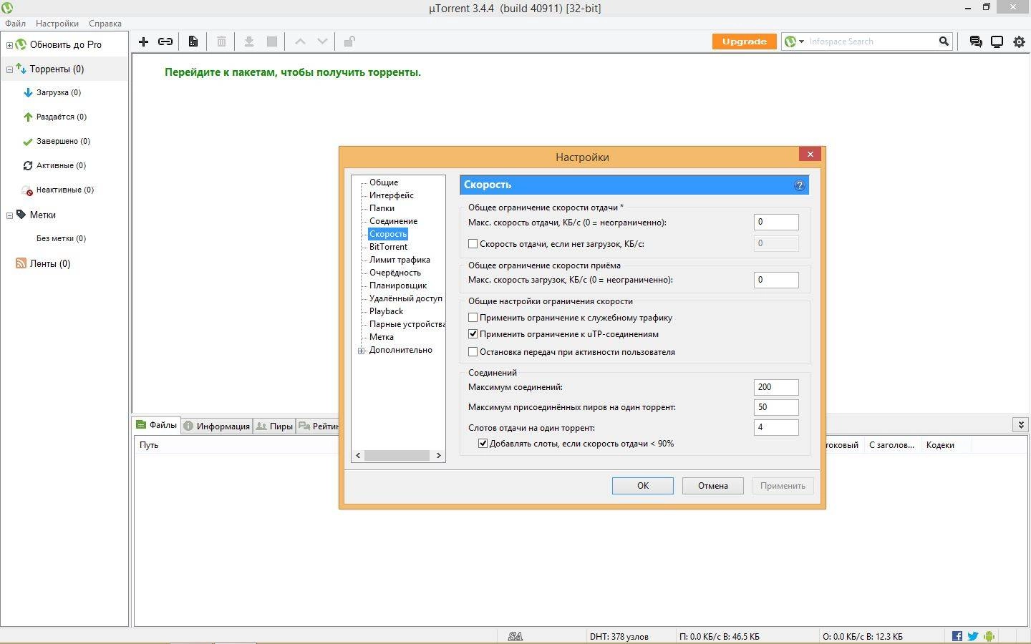Uncheck 'Добавлять слоты, если скорость отдачи < 90%'
The image size is (1031, 644).
pyautogui.click(x=485, y=444)
